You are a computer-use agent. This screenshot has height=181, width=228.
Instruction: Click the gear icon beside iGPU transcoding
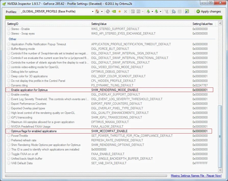click(x=9, y=117)
